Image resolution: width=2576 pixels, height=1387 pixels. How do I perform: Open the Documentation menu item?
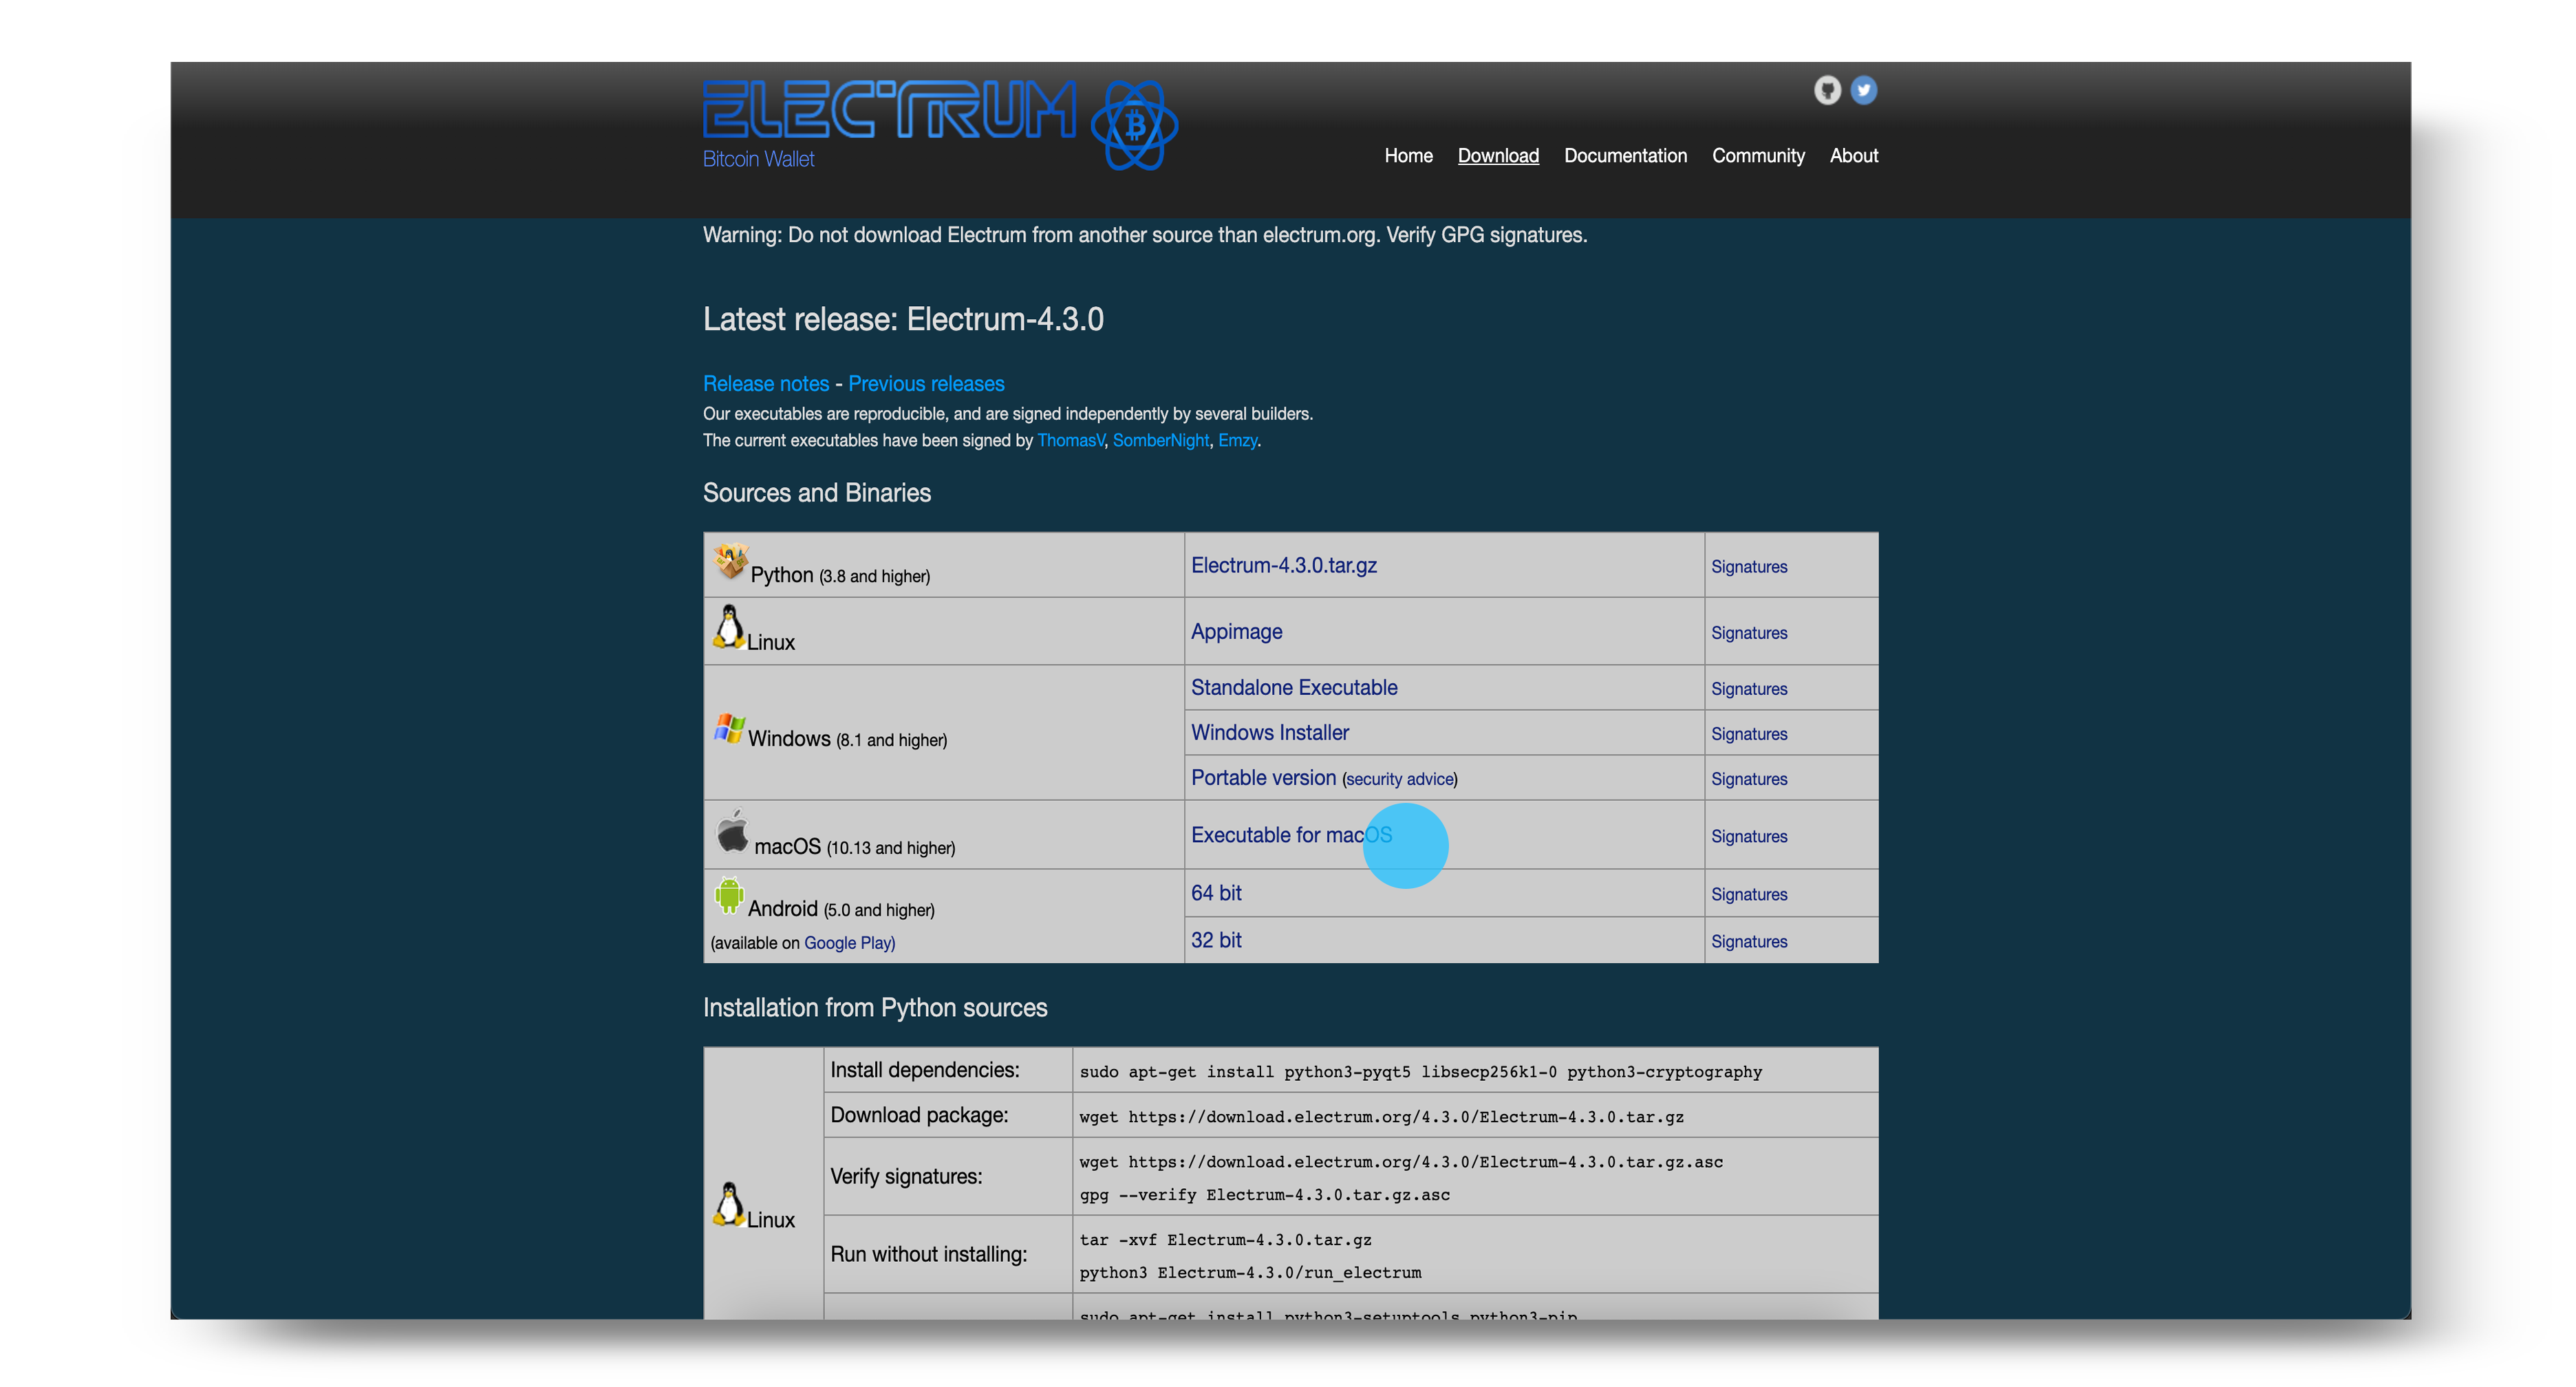(x=1625, y=156)
